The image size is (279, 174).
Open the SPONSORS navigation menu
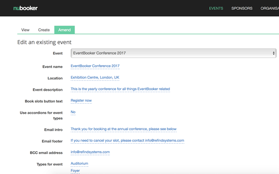coord(242,8)
